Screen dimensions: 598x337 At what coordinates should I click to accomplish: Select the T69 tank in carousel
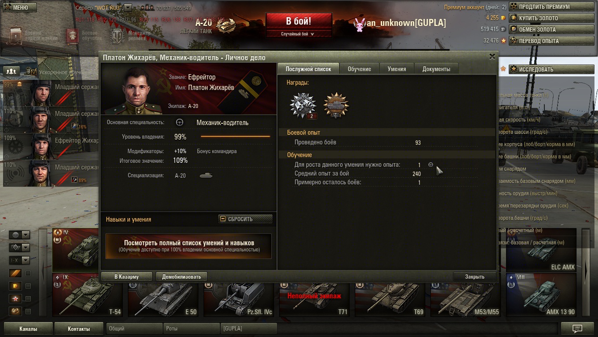(x=390, y=299)
